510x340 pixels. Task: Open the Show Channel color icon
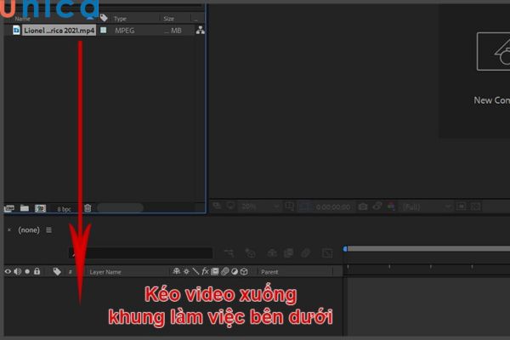point(391,207)
